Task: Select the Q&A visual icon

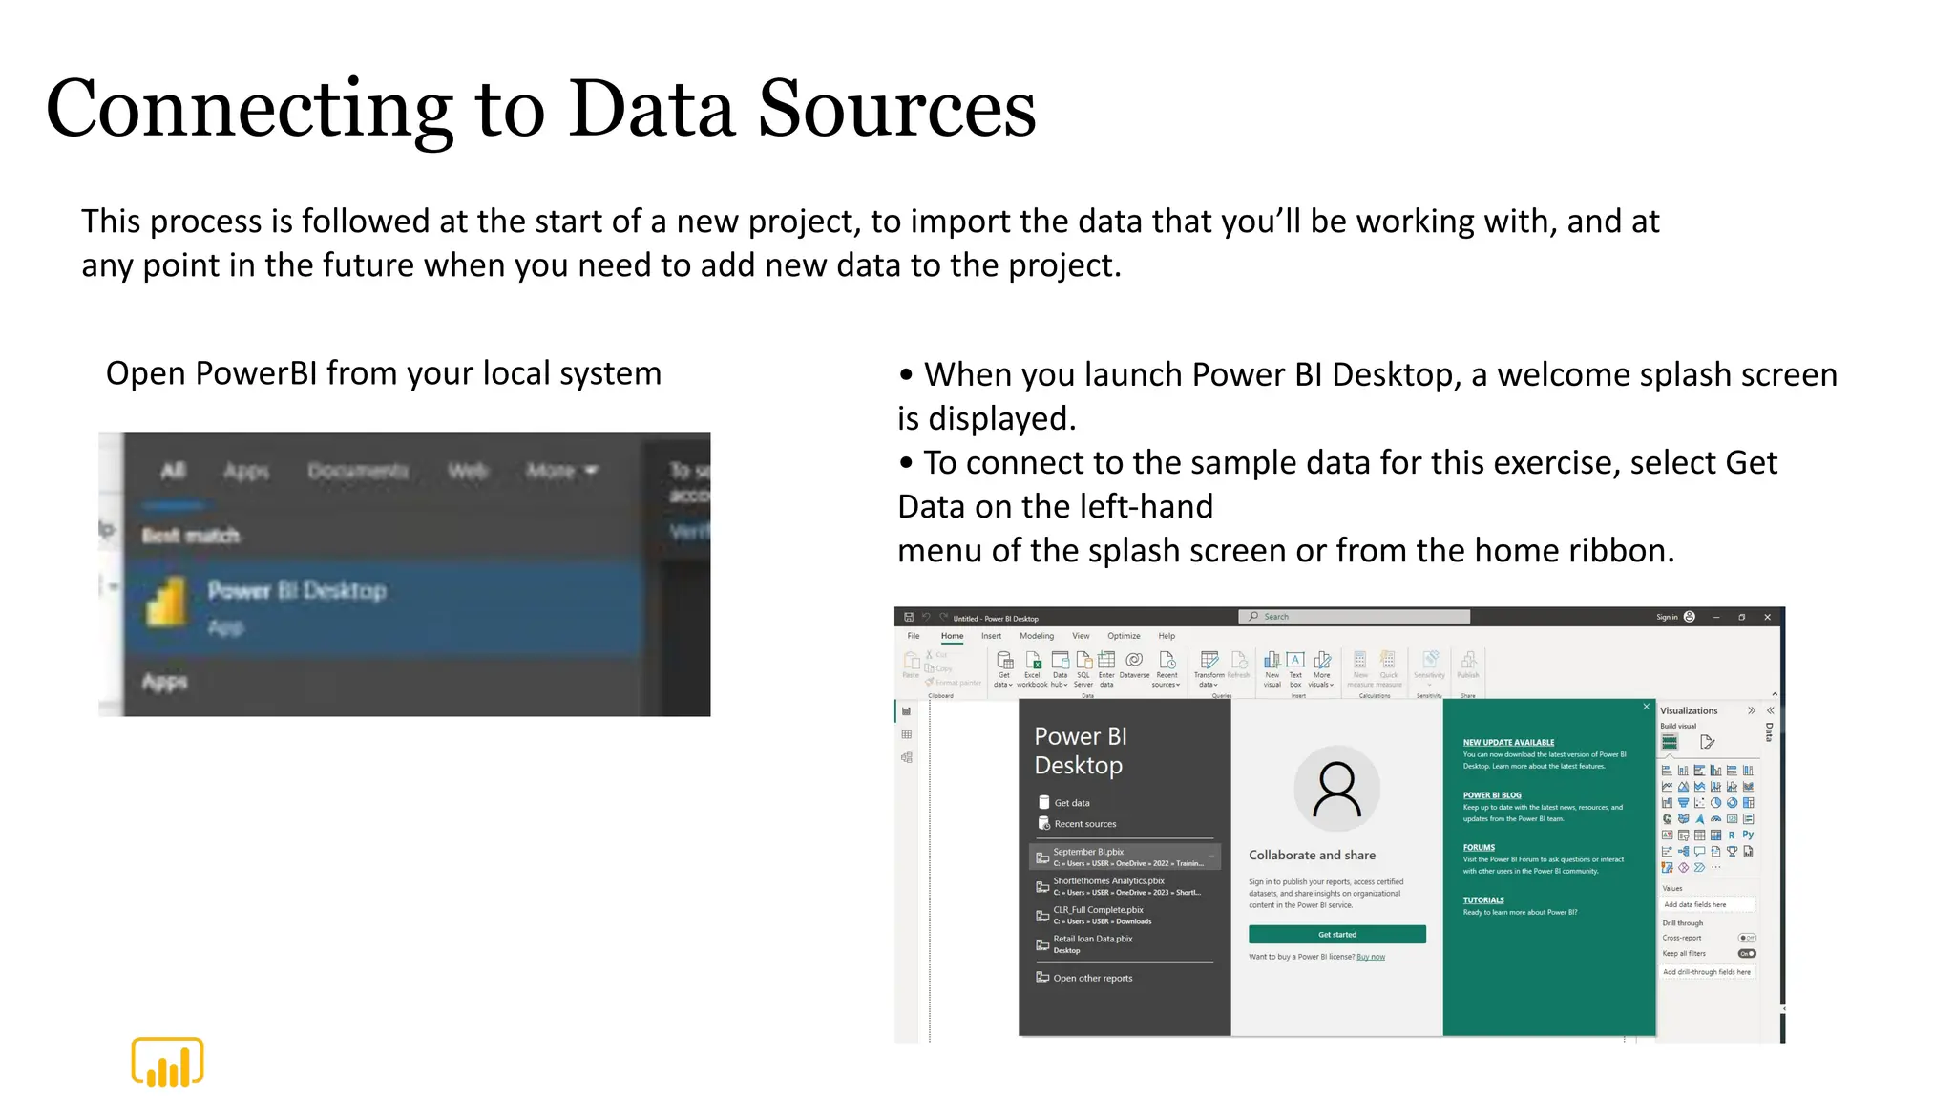Action: (1699, 851)
